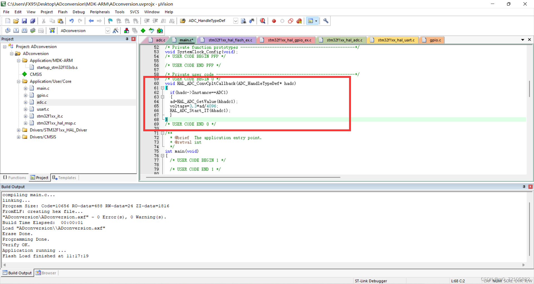534x284 pixels.
Task: Pin the Build Output panel
Action: [x=524, y=186]
